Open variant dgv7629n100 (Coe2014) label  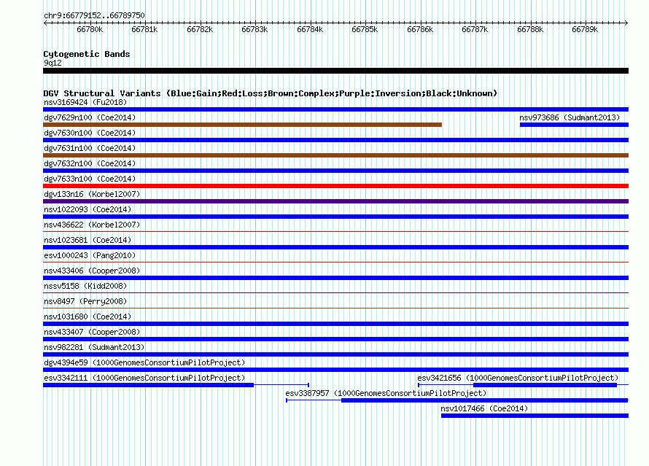(90, 117)
